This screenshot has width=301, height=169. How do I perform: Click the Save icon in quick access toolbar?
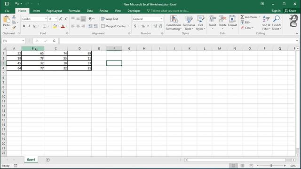(x=7, y=4)
